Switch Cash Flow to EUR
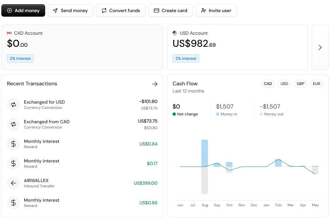 (x=317, y=84)
